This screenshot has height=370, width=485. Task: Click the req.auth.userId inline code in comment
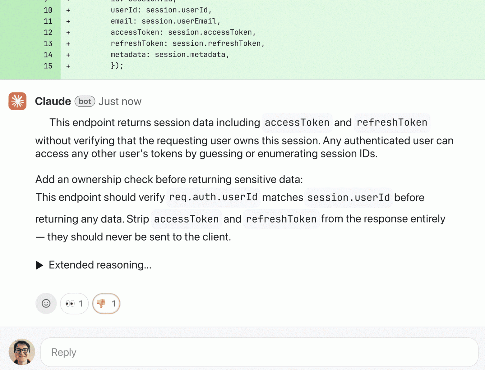pyautogui.click(x=213, y=197)
